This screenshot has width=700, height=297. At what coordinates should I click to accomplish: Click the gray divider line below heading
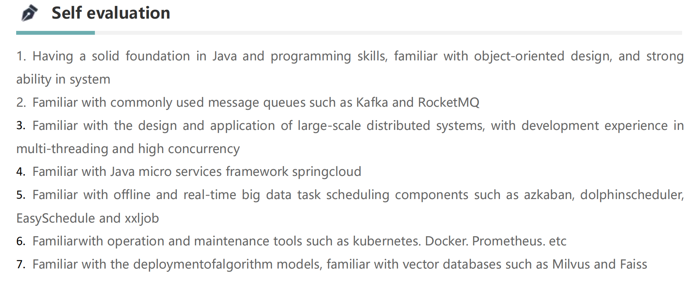tap(387, 33)
